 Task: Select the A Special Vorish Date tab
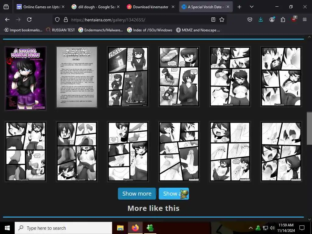pyautogui.click(x=206, y=7)
